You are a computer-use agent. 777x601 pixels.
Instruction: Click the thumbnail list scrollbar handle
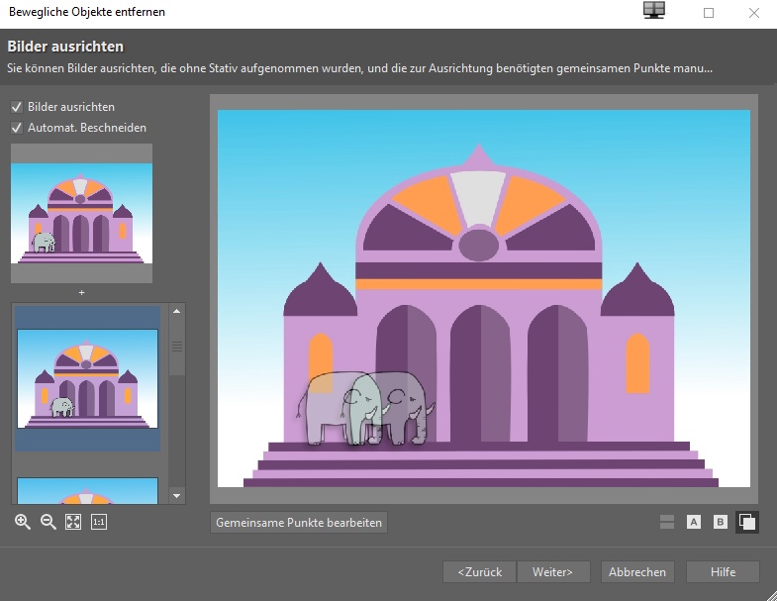[x=177, y=347]
